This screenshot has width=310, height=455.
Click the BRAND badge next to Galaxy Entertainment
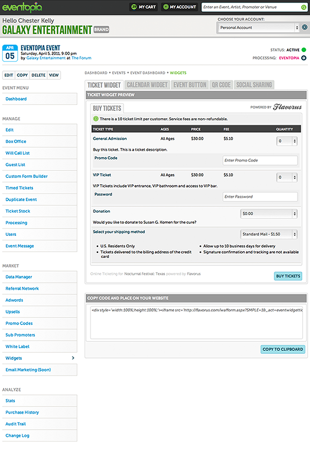pyautogui.click(x=101, y=29)
